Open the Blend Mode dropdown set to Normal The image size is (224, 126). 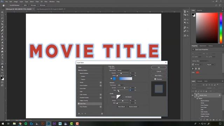pyautogui.click(x=124, y=70)
